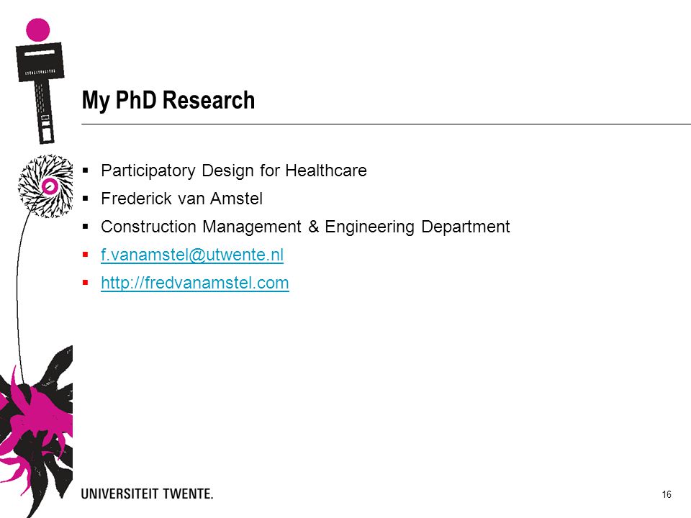Select the Frederick van Amstel text line
This screenshot has width=691, height=518.
181,199
